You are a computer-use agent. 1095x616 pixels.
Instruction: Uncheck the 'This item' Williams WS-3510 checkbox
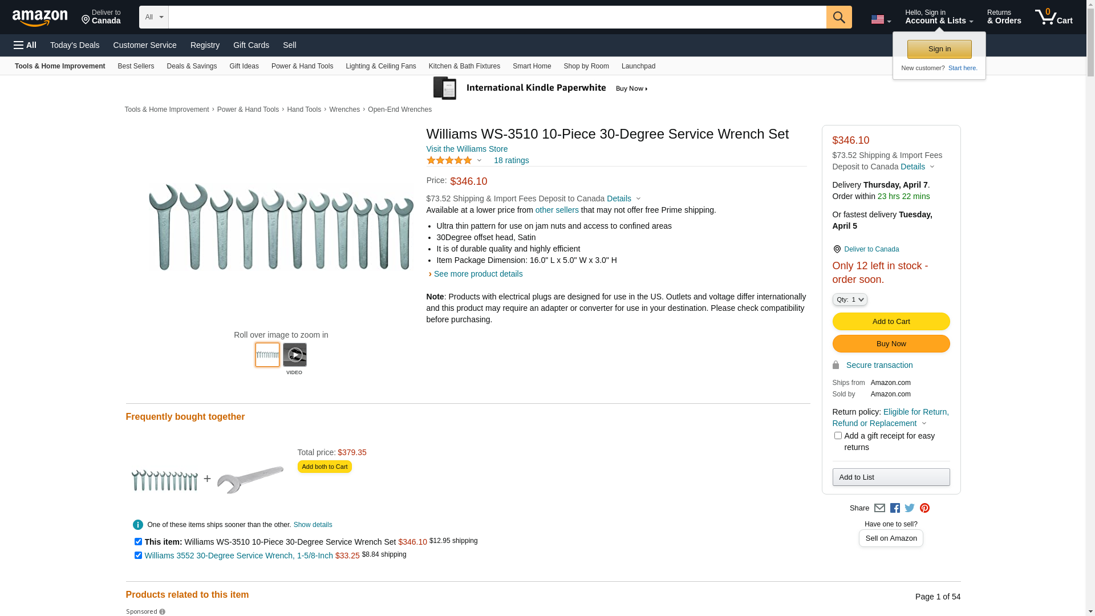(138, 542)
